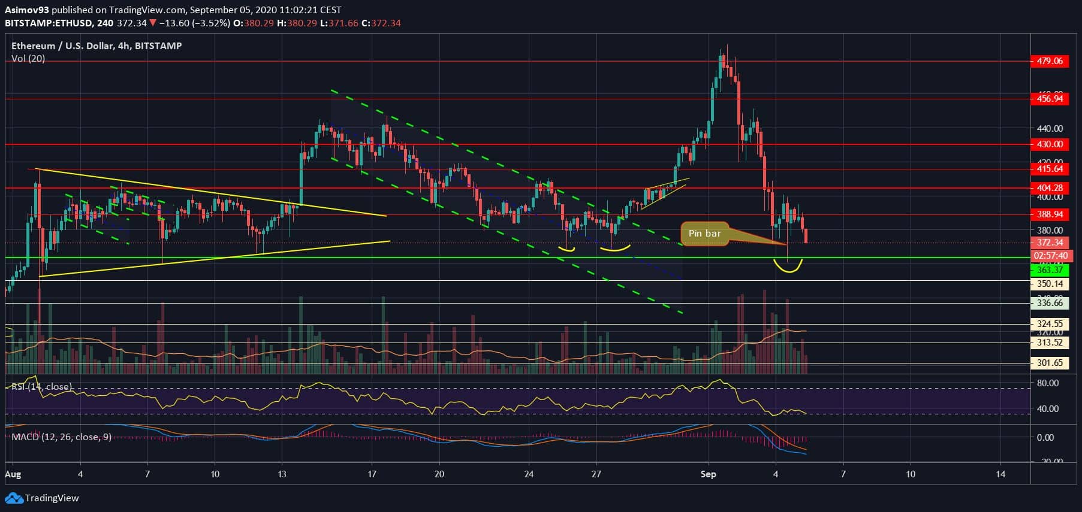
Task: Select the Pin bar callout annotation
Action: (704, 234)
